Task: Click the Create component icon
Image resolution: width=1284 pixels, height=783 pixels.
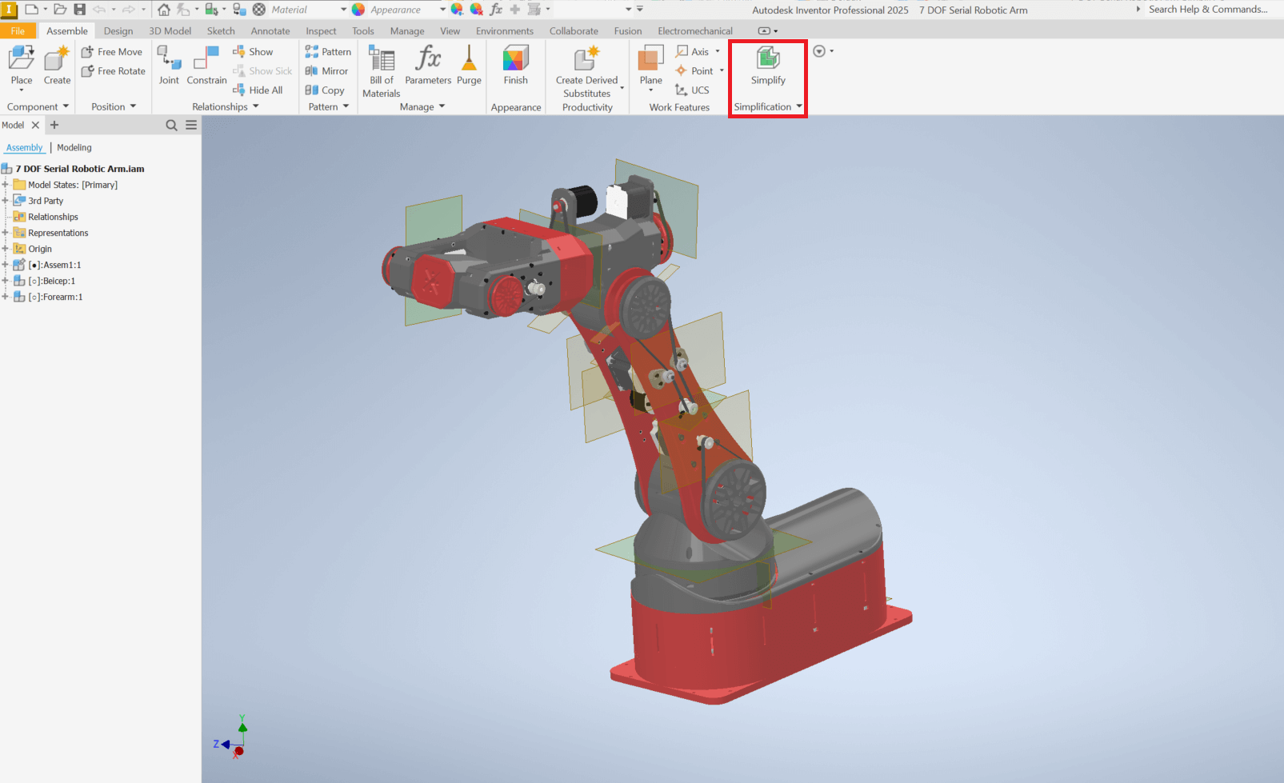Action: (57, 58)
